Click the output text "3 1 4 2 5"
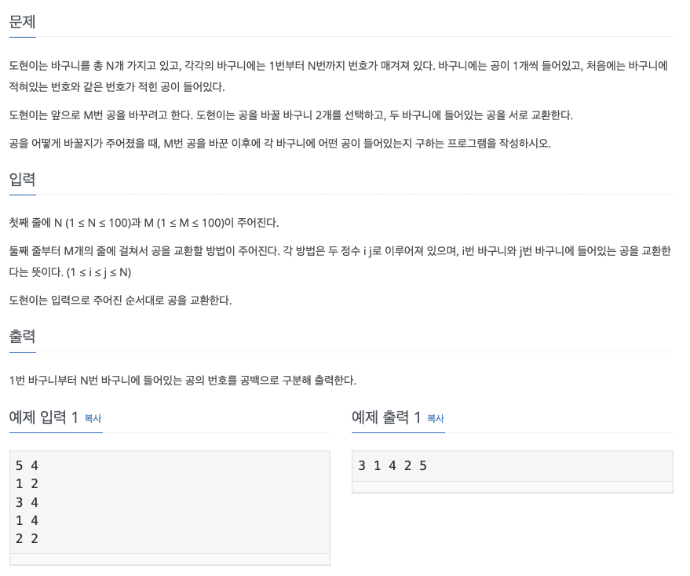690x576 pixels. (x=392, y=465)
